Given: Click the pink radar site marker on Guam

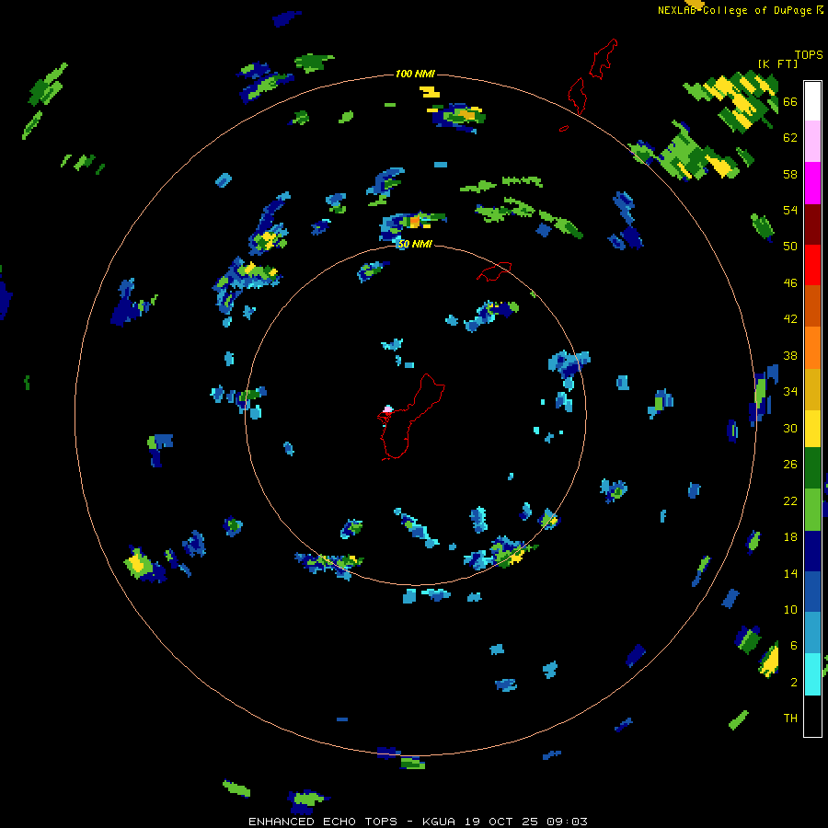Looking at the screenshot, I should pyautogui.click(x=387, y=408).
